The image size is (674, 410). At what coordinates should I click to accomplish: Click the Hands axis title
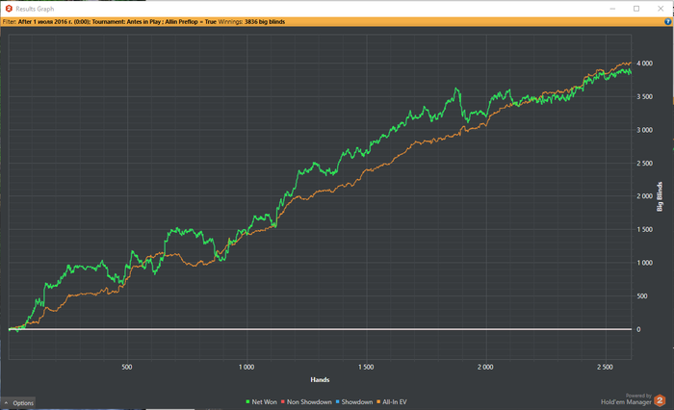coord(320,379)
